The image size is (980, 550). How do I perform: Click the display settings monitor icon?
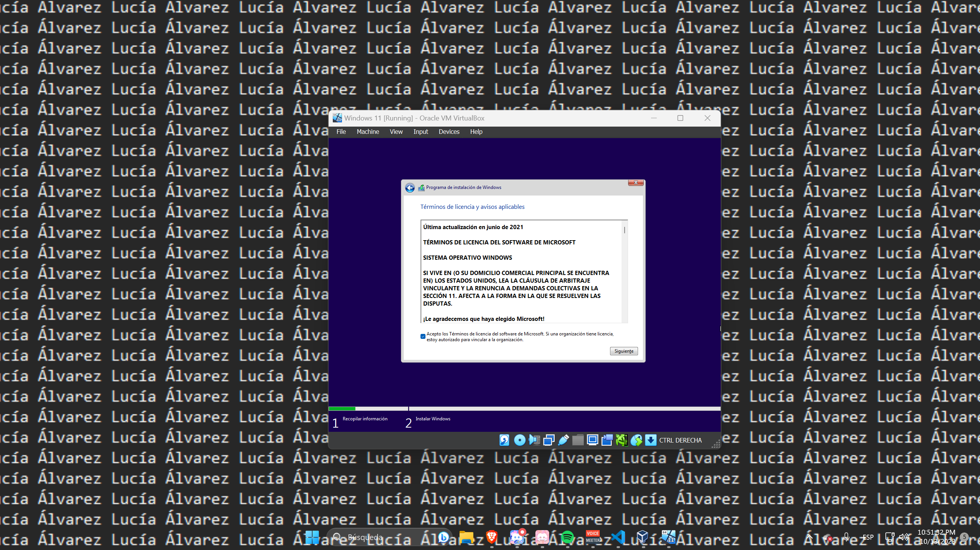coord(592,440)
